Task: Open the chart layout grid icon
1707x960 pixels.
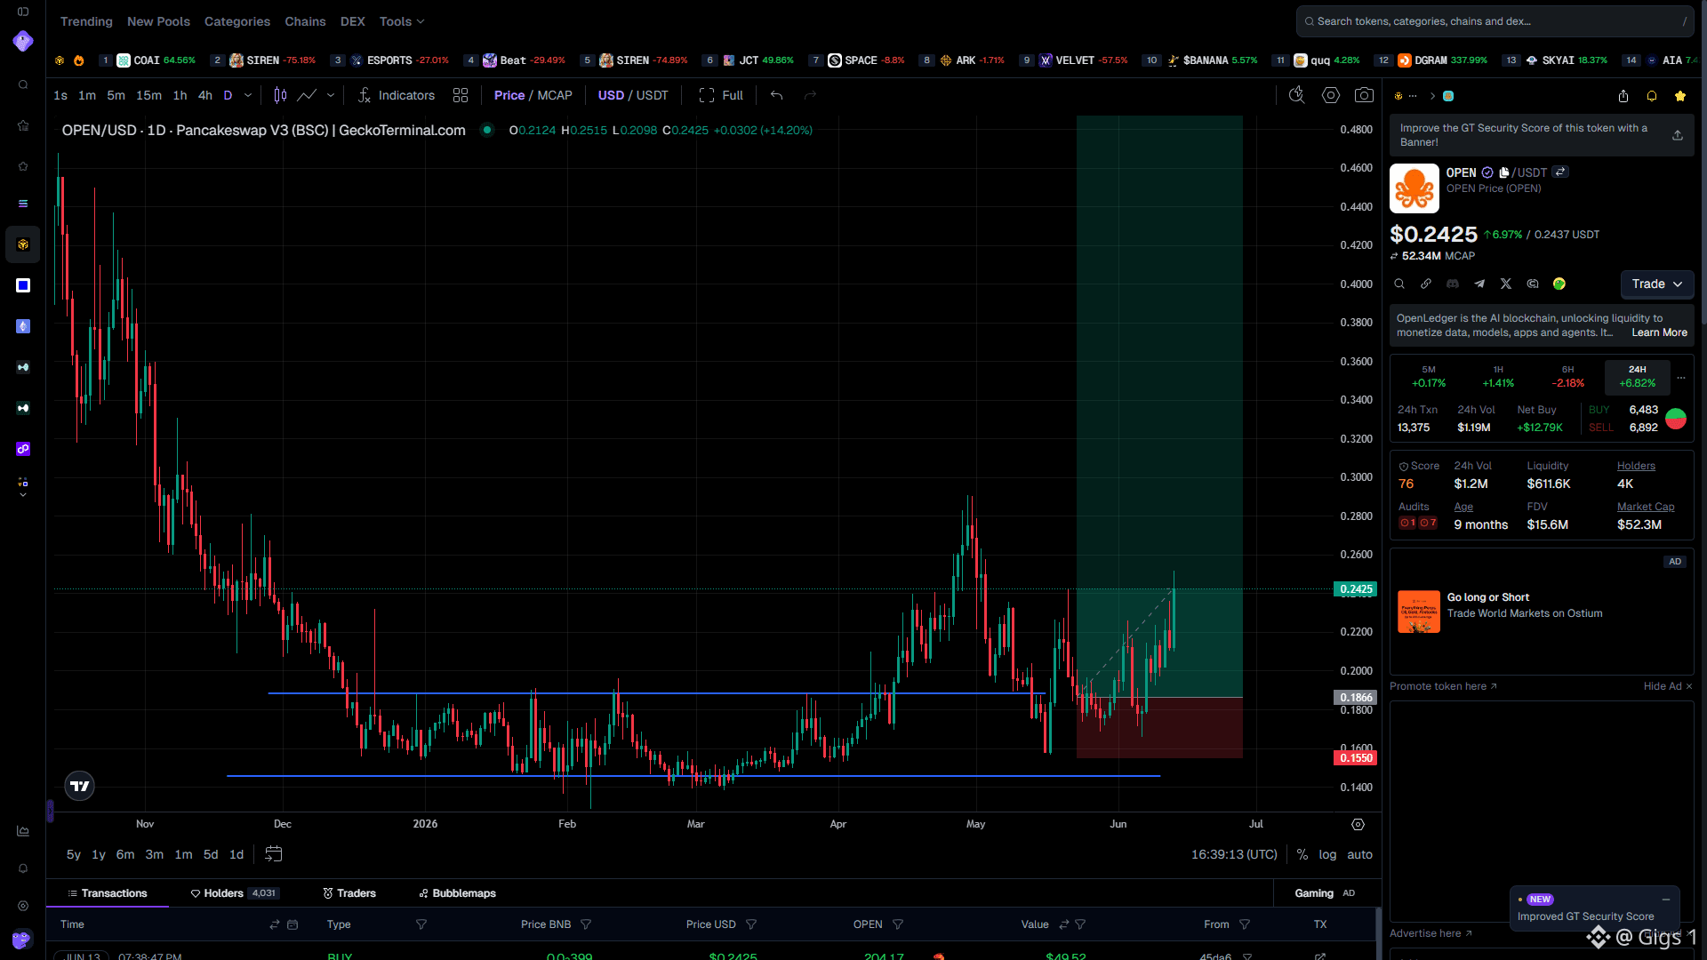Action: [x=461, y=95]
